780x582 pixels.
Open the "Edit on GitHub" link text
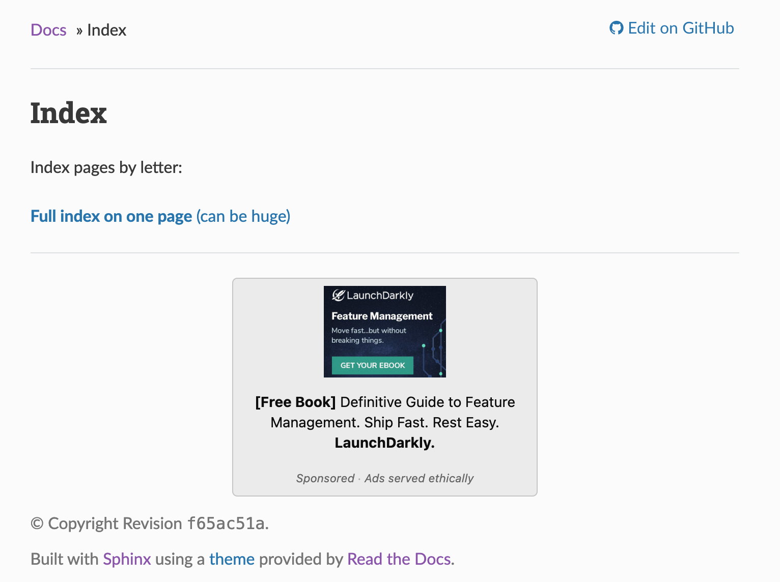[681, 28]
